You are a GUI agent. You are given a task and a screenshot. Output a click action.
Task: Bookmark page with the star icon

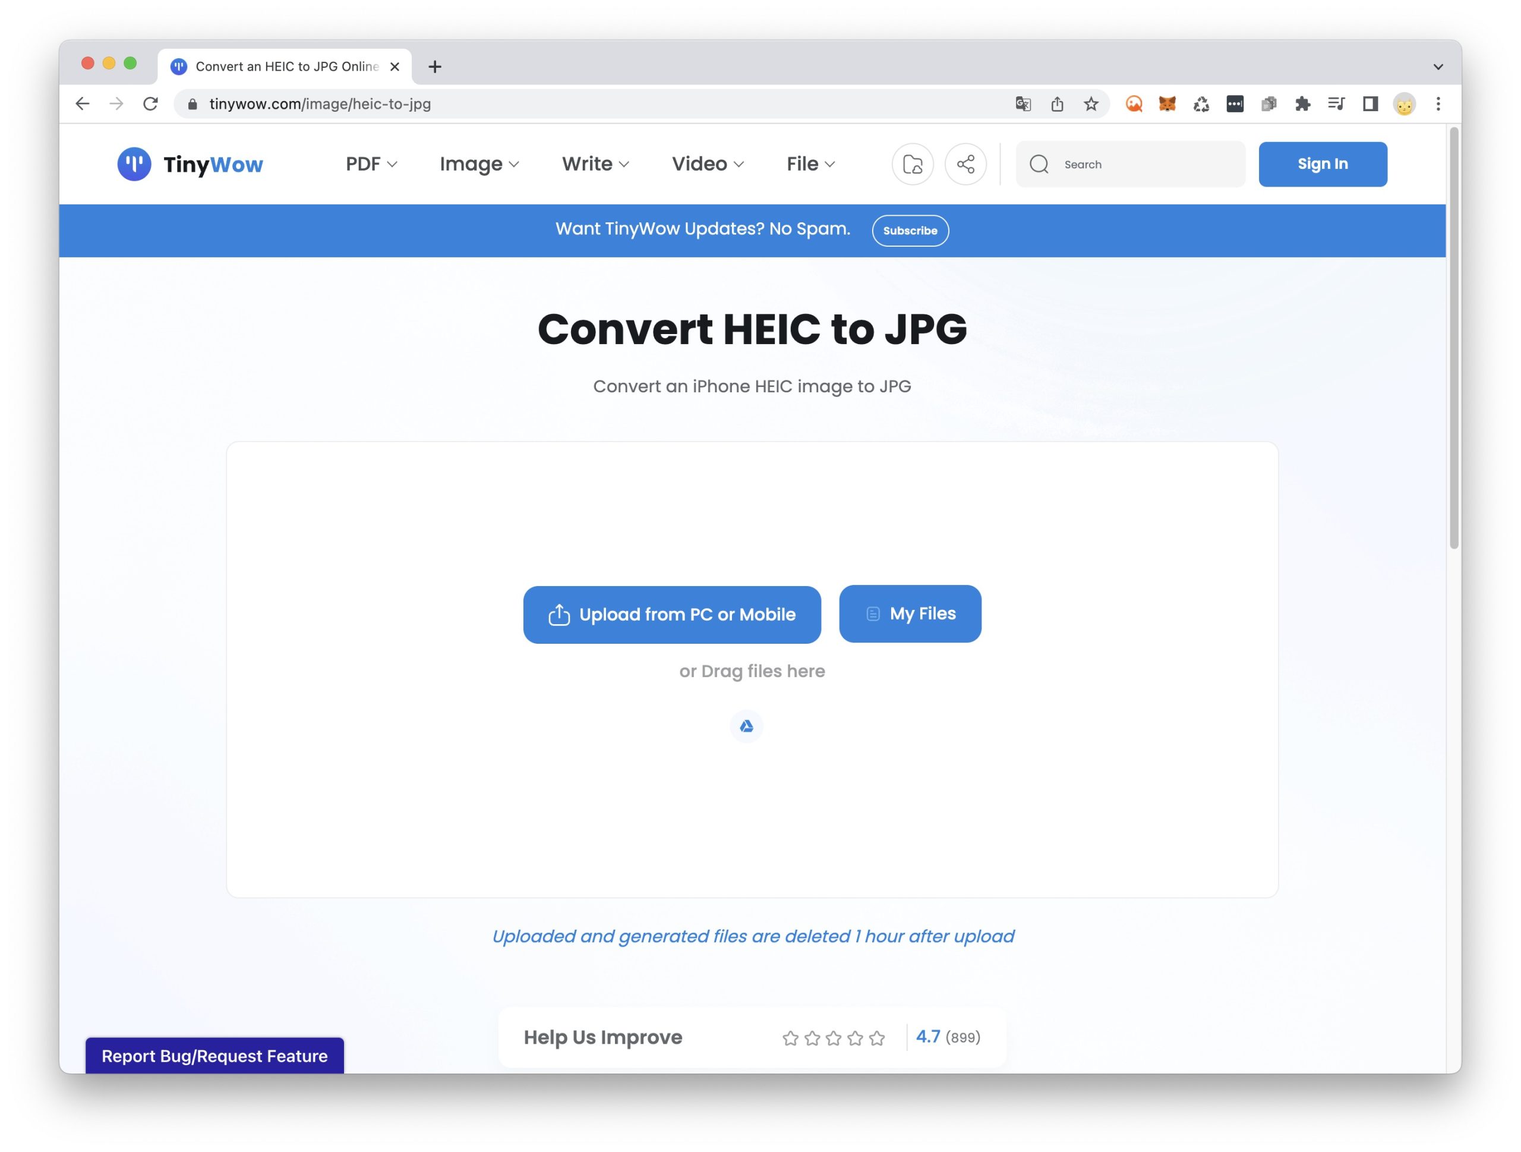pyautogui.click(x=1091, y=104)
